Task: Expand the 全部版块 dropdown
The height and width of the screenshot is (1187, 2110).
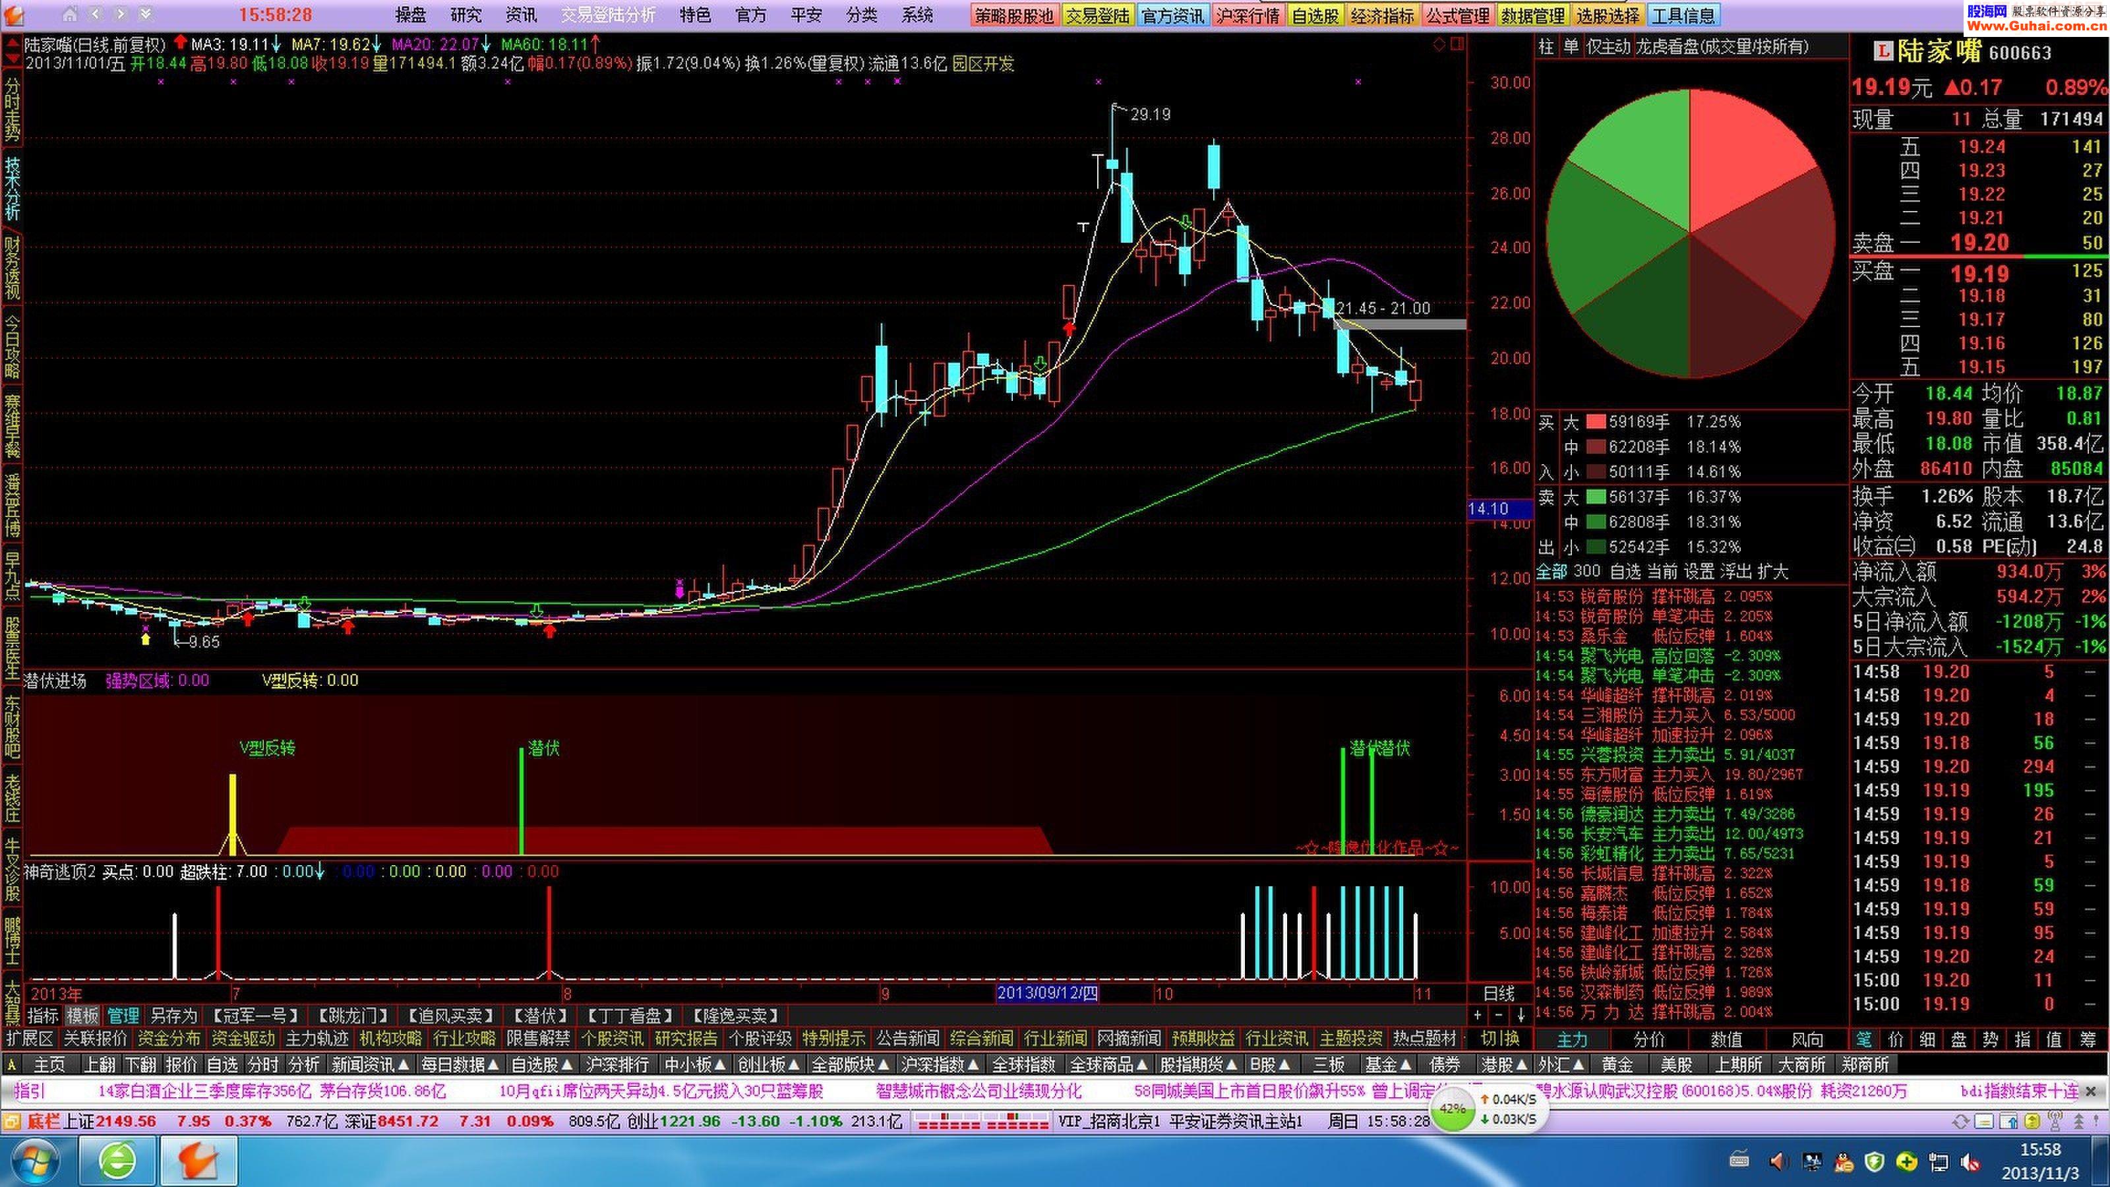Action: point(850,1064)
